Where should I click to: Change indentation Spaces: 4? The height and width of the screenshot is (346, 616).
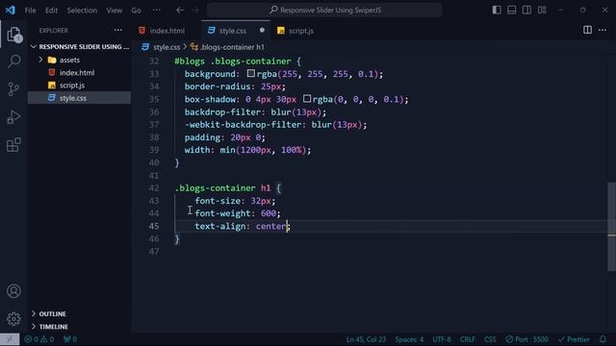point(409,339)
